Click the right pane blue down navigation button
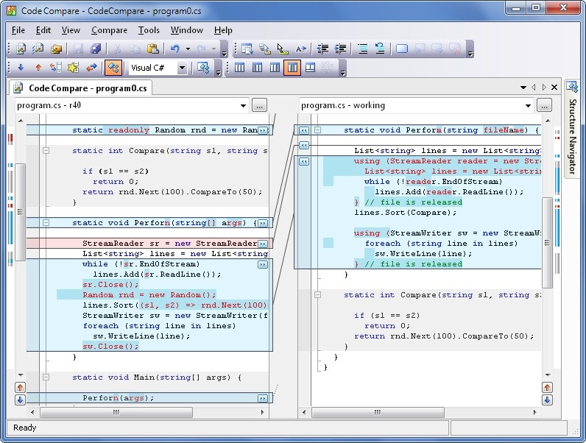 pos(547,400)
